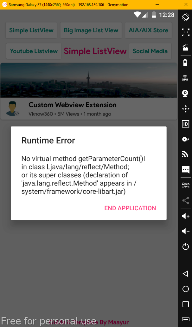Open the remote control arrows widget
The image size is (192, 327).
[x=185, y=109]
